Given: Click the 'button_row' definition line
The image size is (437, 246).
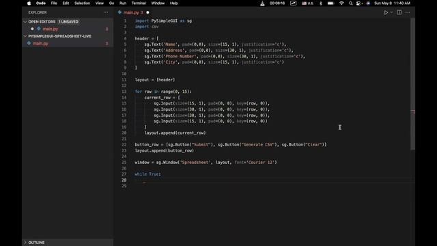Looking at the screenshot, I should click(231, 145).
